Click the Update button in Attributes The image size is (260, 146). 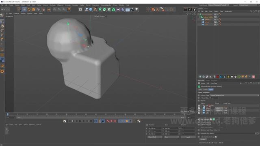(x=203, y=140)
